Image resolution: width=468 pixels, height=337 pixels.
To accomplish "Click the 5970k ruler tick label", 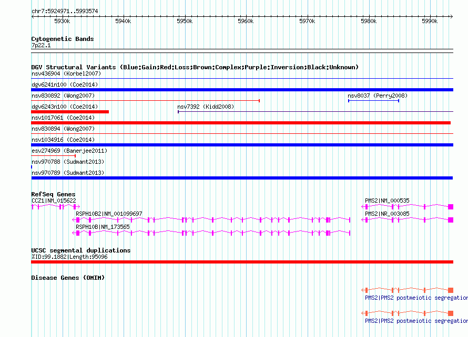I will coord(307,21).
